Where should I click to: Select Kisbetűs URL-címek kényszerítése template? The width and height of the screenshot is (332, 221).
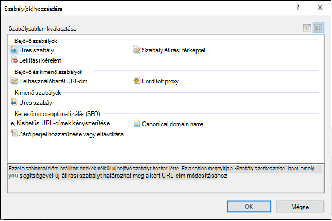(61, 123)
